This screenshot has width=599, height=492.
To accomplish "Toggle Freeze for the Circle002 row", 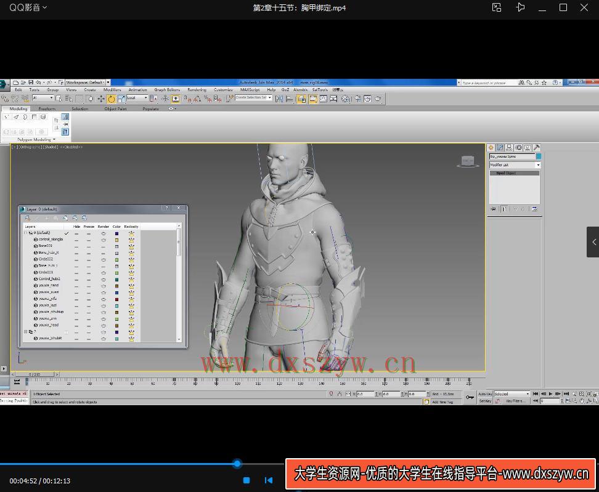I will 89,260.
